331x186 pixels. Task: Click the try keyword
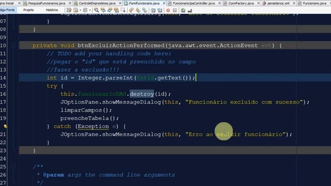(x=52, y=86)
